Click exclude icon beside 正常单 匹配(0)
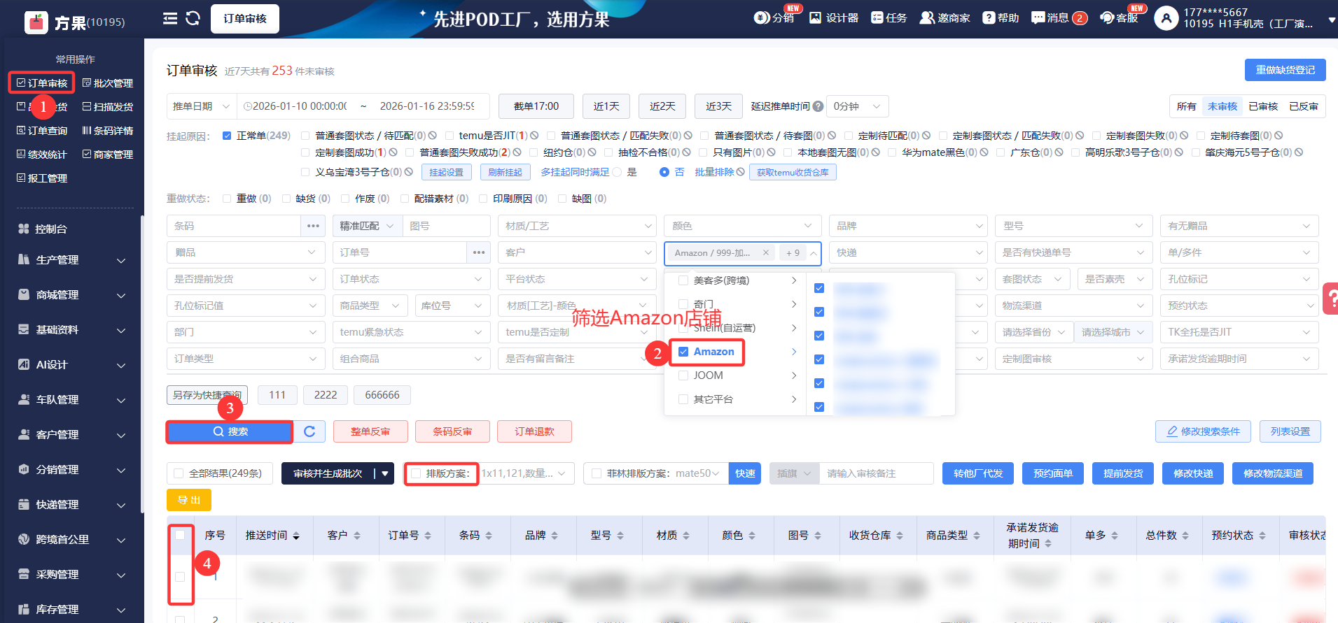Screen dimensions: 1338x623 432,136
